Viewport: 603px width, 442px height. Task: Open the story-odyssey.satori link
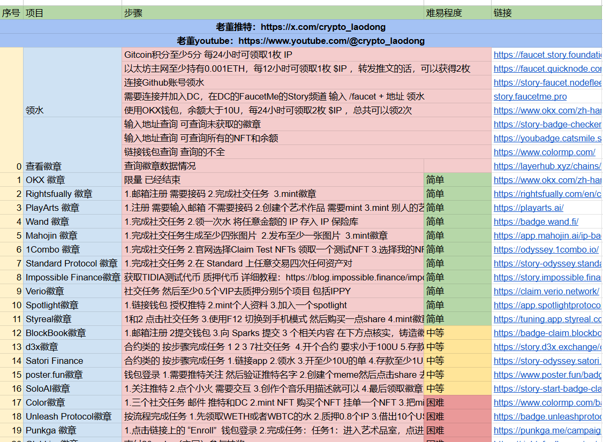pos(547,361)
